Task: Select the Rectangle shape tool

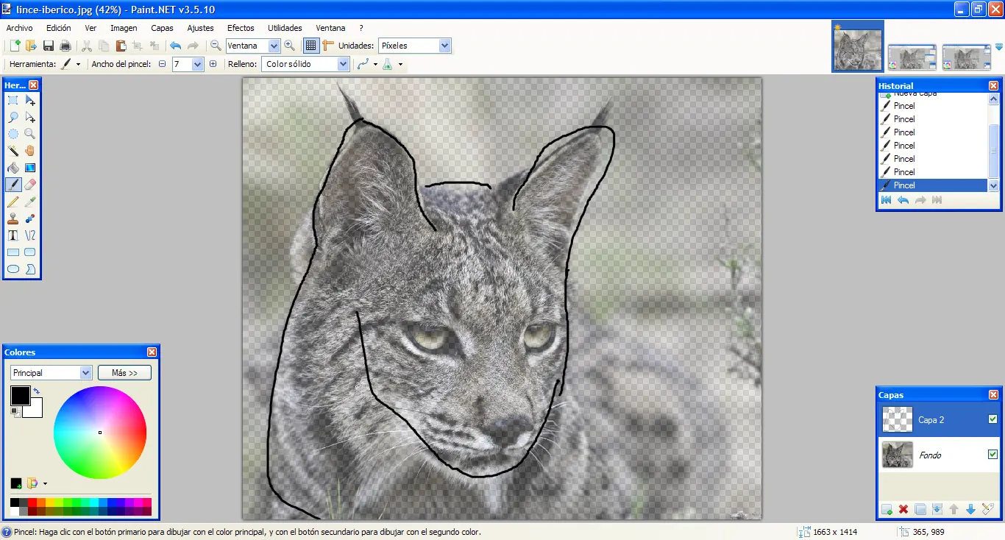Action: 13,252
